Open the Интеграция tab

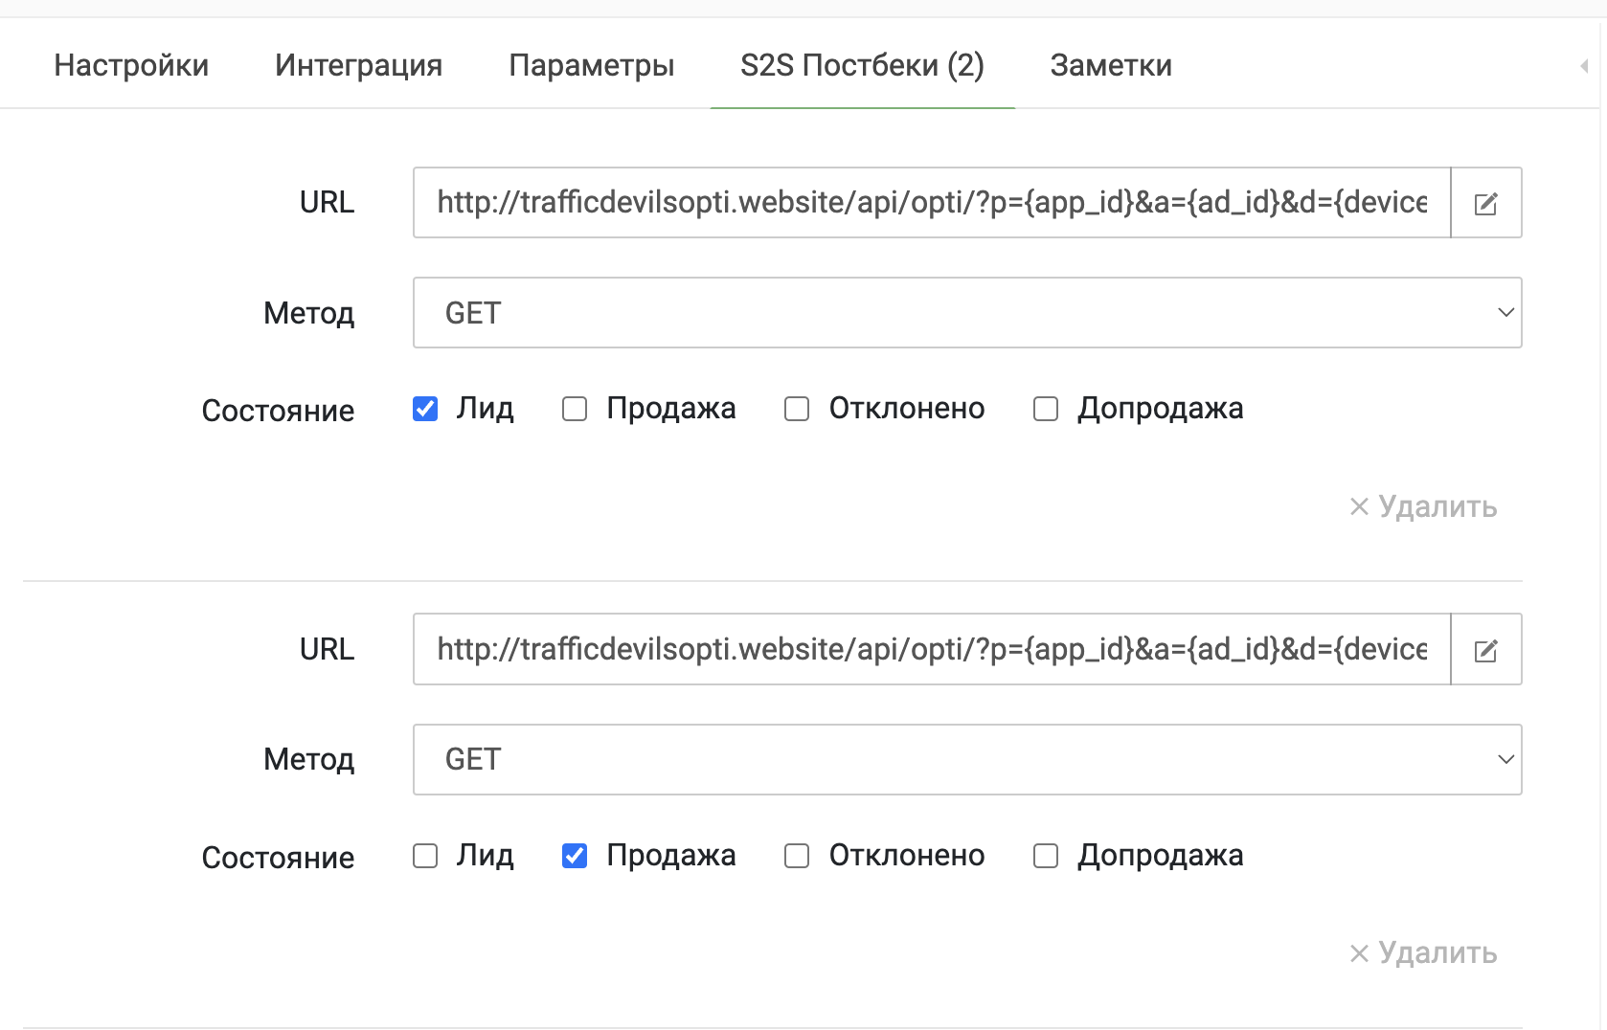coord(358,65)
